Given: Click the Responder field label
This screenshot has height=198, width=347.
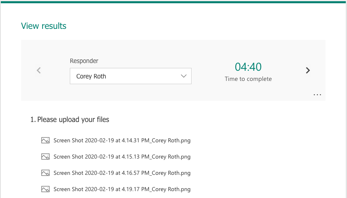Looking at the screenshot, I should pyautogui.click(x=84, y=61).
